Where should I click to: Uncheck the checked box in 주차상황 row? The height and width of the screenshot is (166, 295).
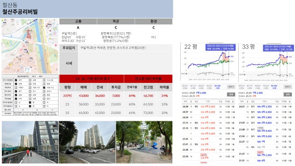tap(16, 99)
